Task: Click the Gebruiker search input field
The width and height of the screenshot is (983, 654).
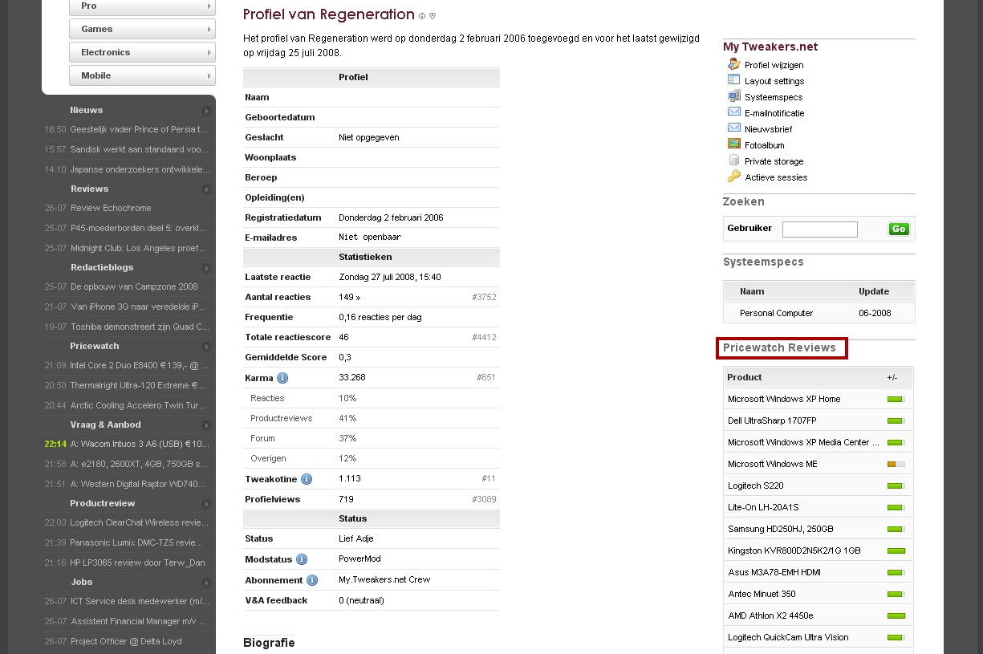Action: point(819,230)
